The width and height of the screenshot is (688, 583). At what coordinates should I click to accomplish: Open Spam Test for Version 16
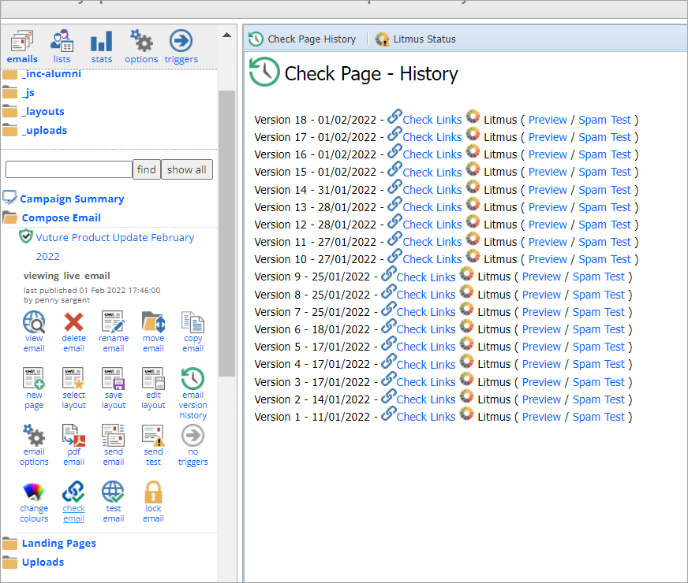(x=604, y=154)
